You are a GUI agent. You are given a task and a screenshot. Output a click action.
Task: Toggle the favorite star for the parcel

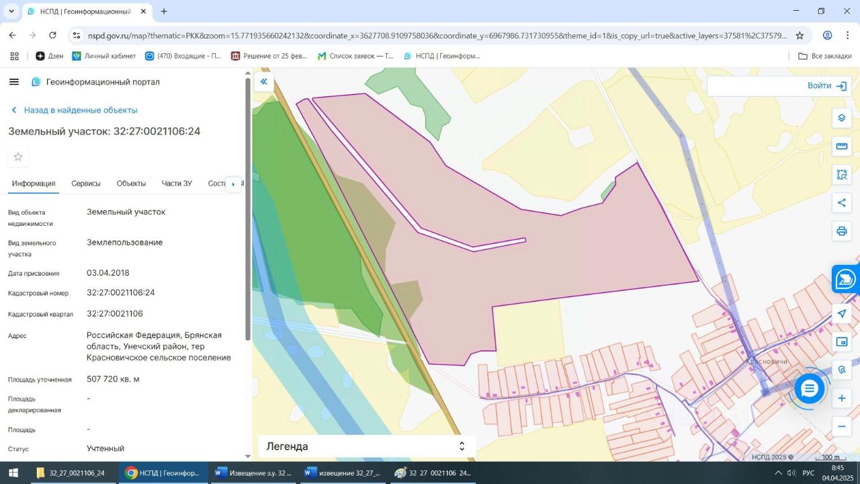[18, 157]
